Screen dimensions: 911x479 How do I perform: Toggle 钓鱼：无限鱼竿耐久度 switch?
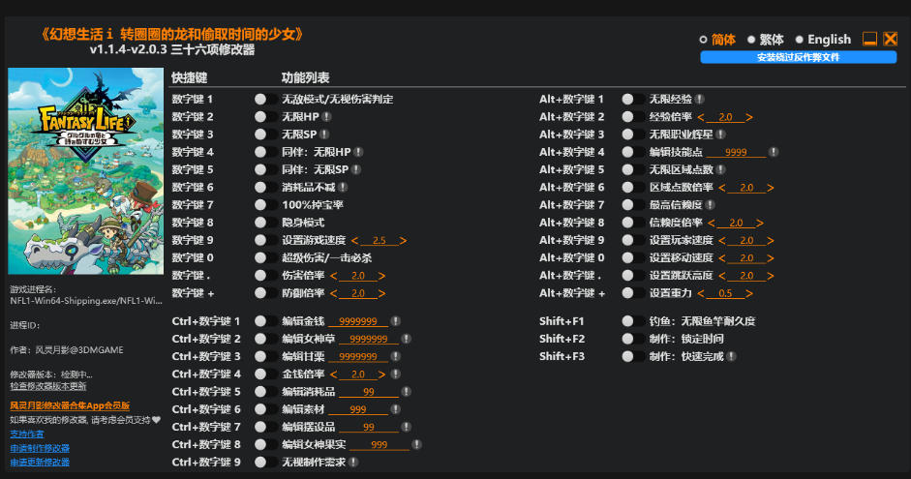click(632, 321)
